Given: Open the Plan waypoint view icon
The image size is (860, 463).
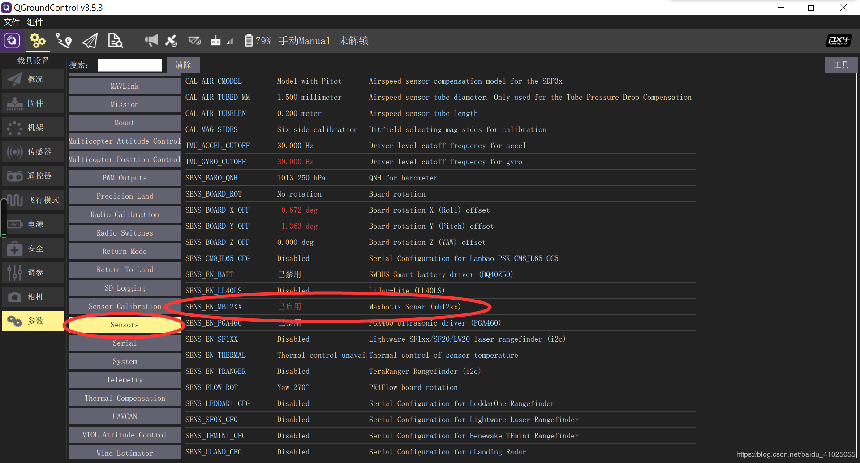Looking at the screenshot, I should (x=64, y=41).
